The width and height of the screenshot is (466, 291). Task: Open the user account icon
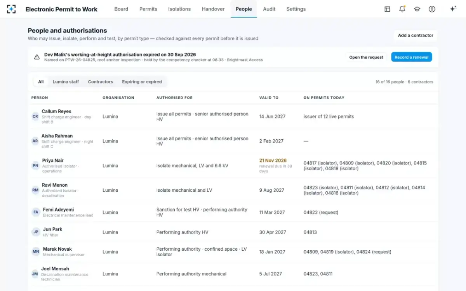coord(432,9)
